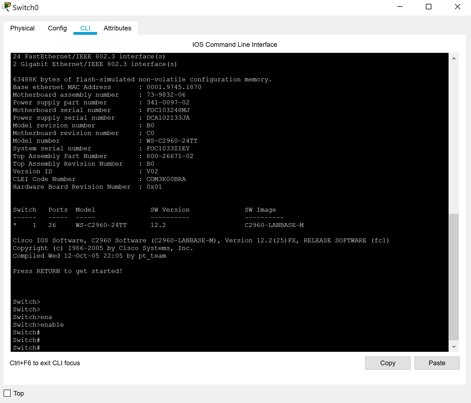
Task: Open the Attributes tab
Action: pos(118,28)
